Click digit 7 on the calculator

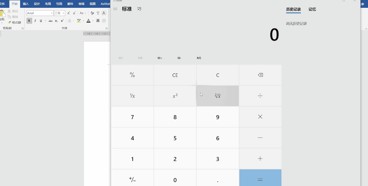point(132,117)
